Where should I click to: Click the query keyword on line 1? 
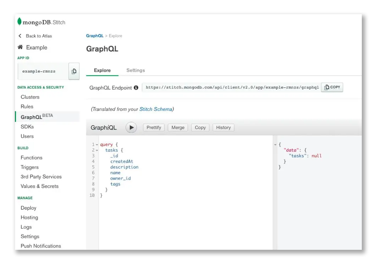[x=106, y=145]
